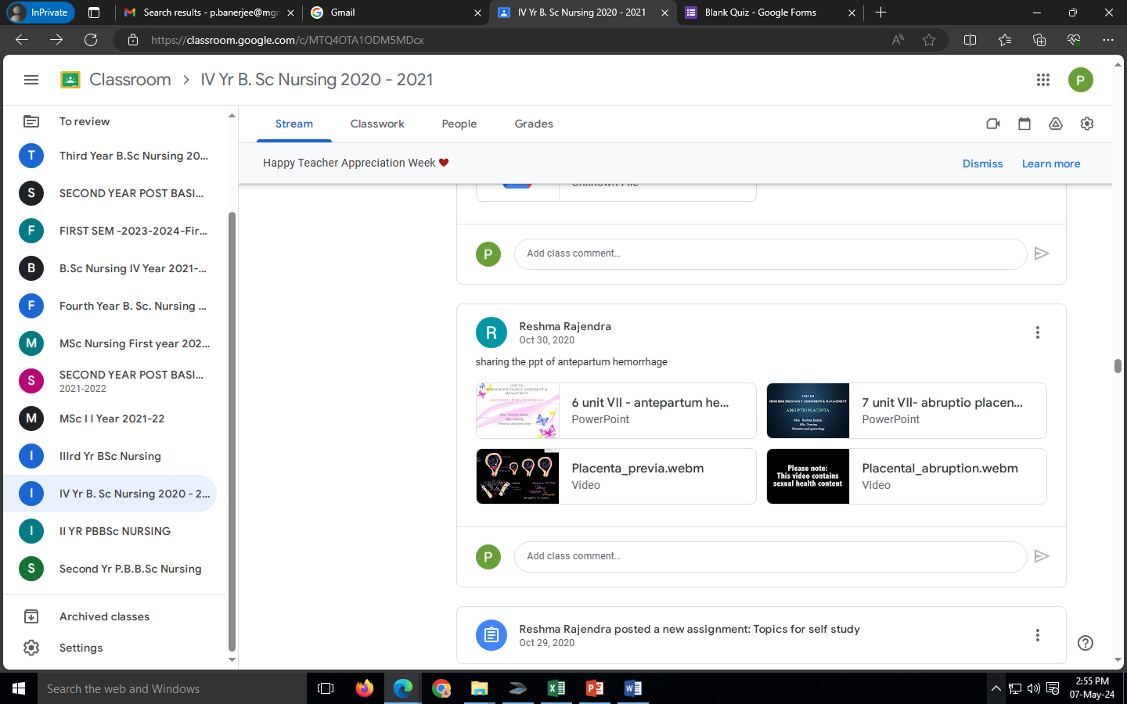Open the Windows Start menu
This screenshot has width=1127, height=704.
19,688
